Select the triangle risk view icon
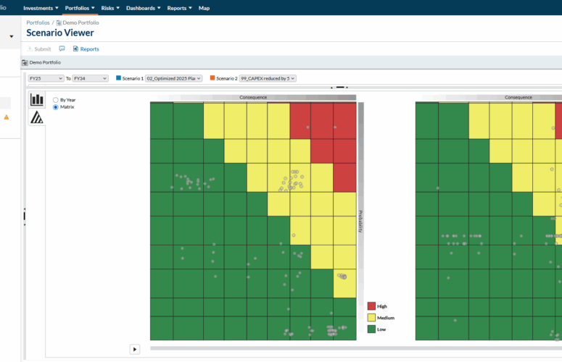 click(x=36, y=117)
